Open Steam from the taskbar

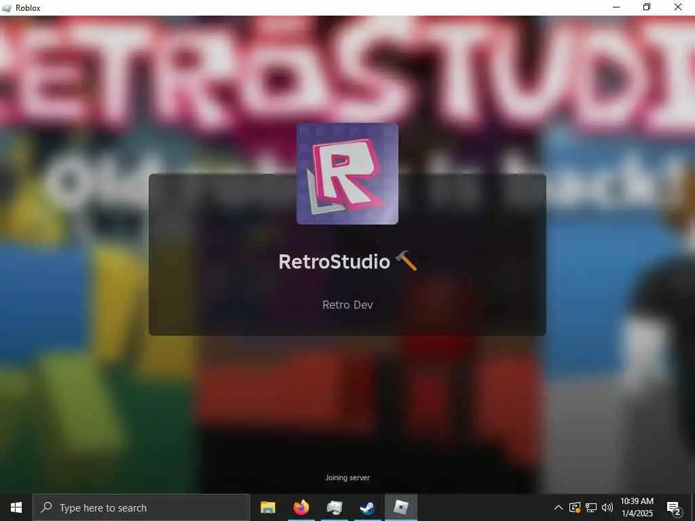click(367, 507)
